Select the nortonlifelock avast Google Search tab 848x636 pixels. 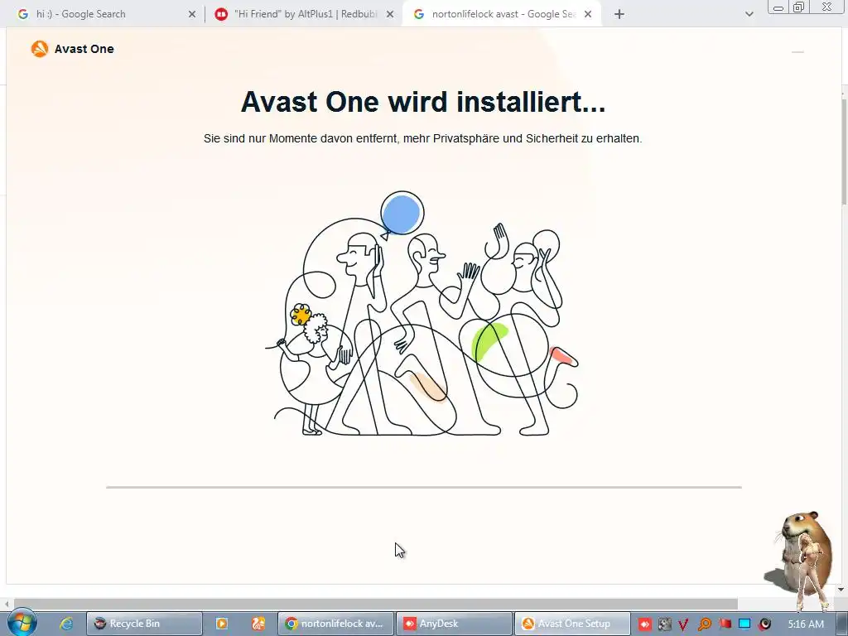pyautogui.click(x=501, y=14)
